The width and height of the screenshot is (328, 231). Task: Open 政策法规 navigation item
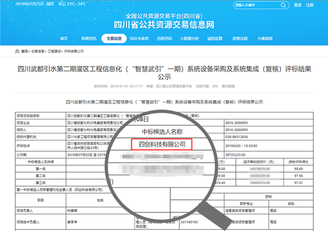pyautogui.click(x=240, y=38)
